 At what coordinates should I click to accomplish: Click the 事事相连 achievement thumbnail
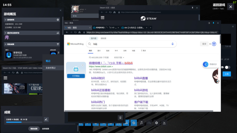point(9,55)
